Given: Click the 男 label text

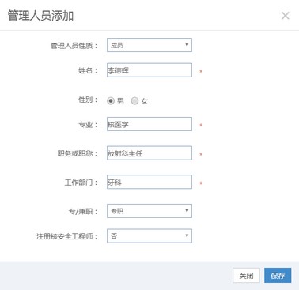Looking at the screenshot, I should (120, 101).
